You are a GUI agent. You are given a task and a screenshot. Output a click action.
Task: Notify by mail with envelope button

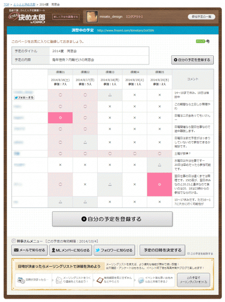tap(29, 250)
